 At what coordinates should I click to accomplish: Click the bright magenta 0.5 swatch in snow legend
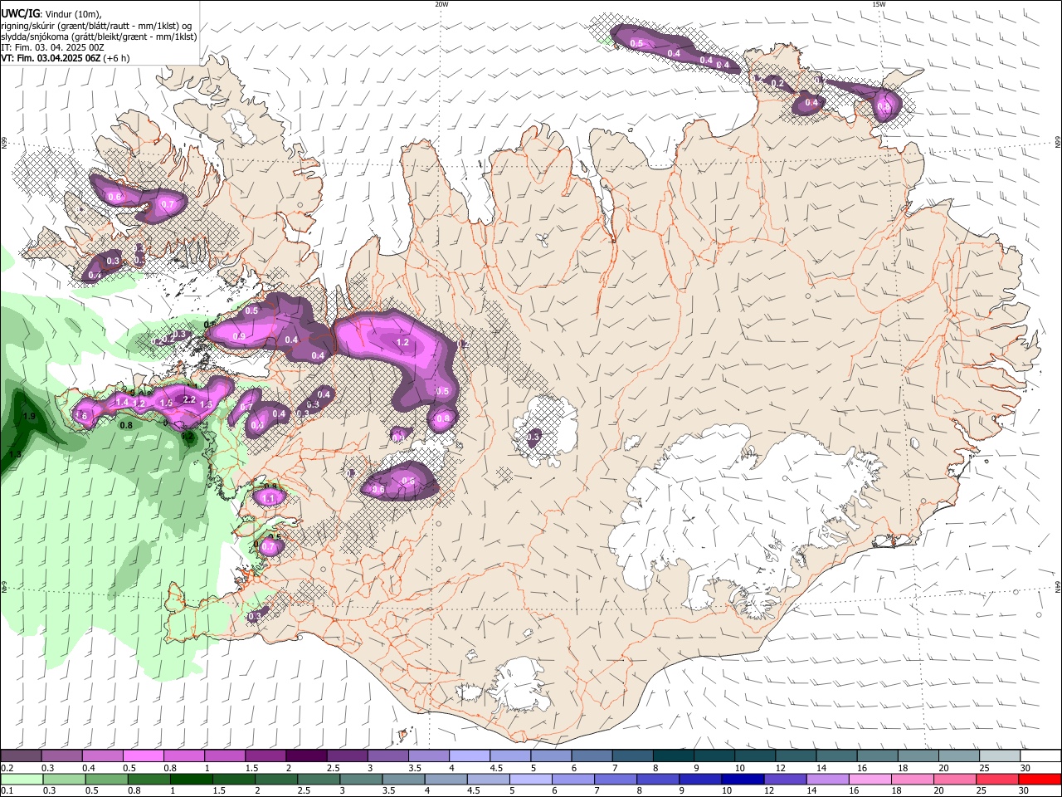143,756
